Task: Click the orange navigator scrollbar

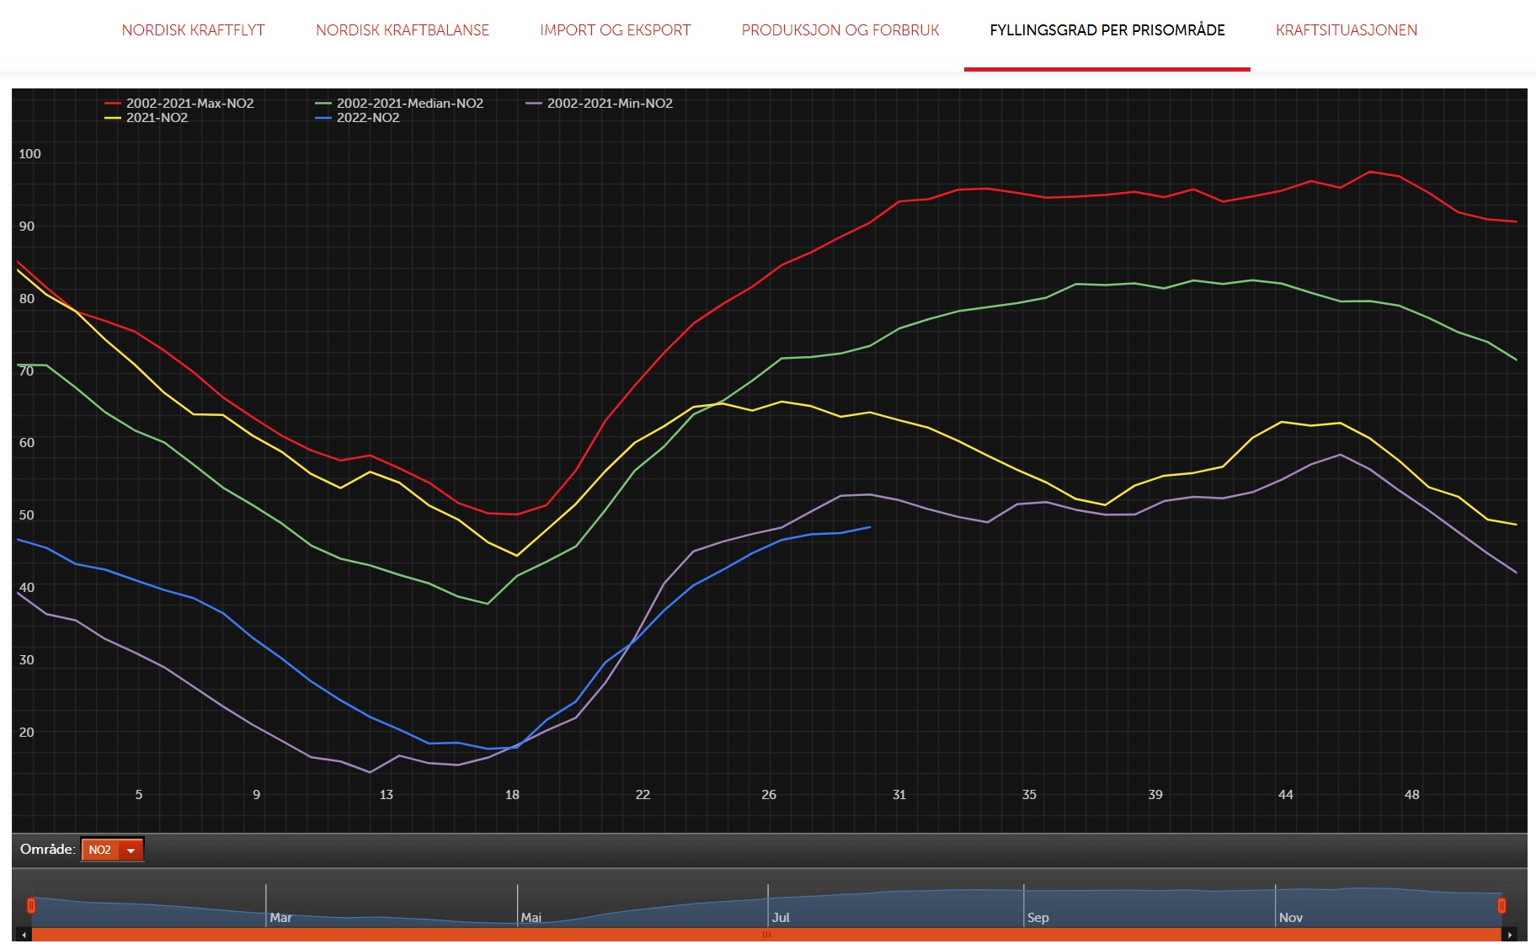Action: click(x=766, y=935)
